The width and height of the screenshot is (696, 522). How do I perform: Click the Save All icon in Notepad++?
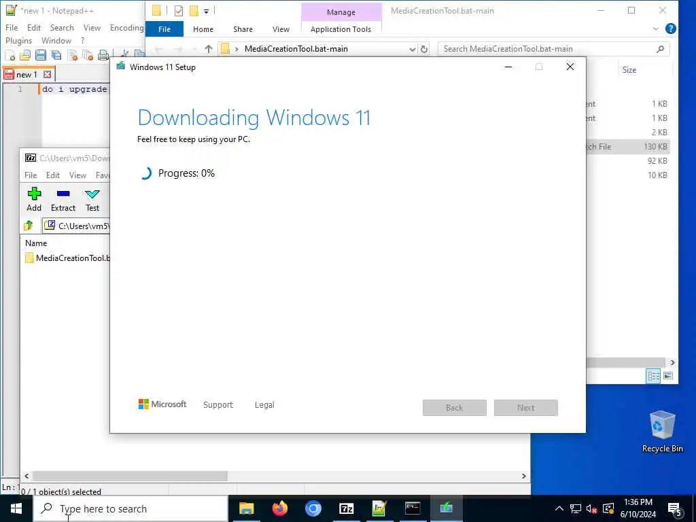point(56,55)
